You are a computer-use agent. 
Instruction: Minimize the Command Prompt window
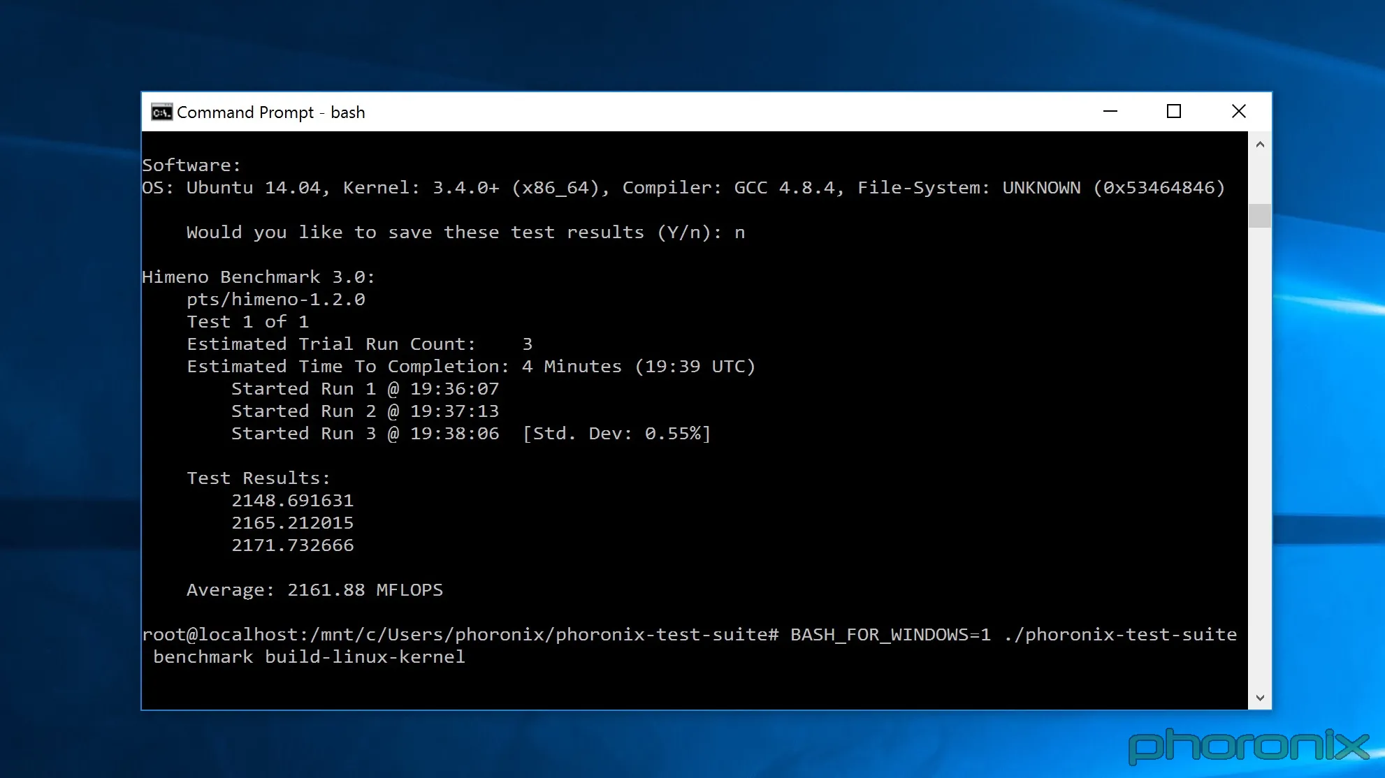(1110, 112)
